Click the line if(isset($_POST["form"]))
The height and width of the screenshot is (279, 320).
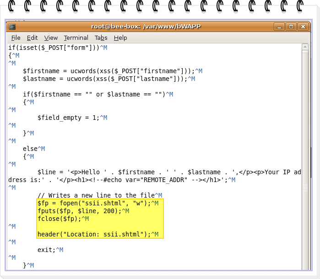pyautogui.click(x=58, y=48)
